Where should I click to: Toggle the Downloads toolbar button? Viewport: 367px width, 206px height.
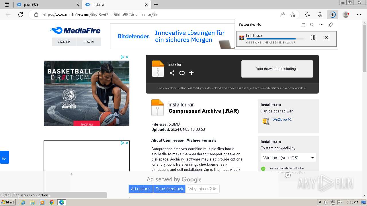click(333, 15)
